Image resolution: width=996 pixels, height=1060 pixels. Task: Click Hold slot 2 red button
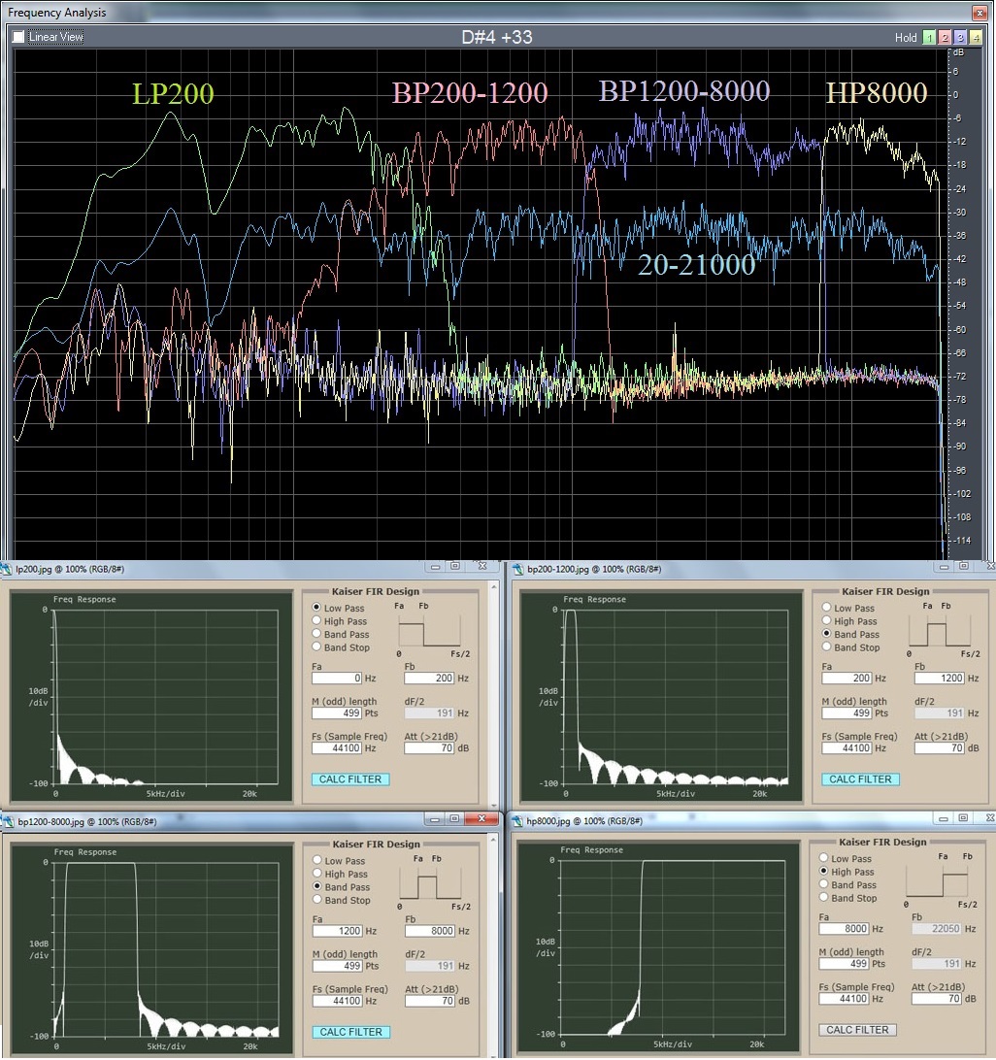tap(945, 38)
